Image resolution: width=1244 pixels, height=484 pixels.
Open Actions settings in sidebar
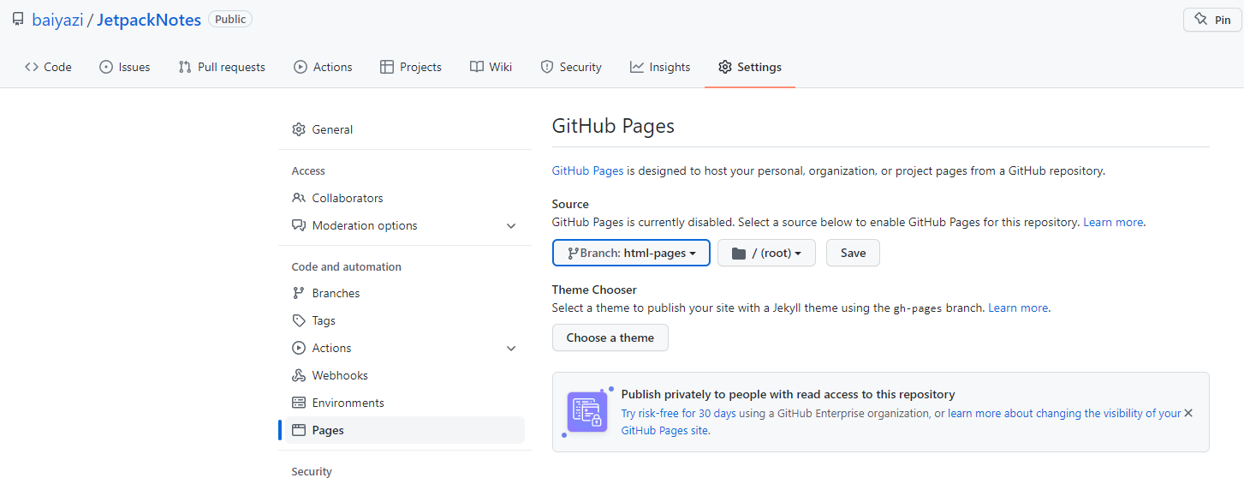(402, 348)
